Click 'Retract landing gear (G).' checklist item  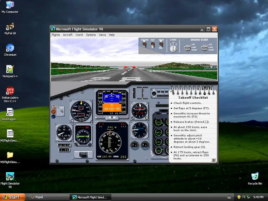click(x=189, y=147)
